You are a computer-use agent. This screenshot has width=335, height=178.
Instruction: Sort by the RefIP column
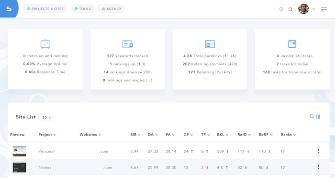tap(266, 135)
